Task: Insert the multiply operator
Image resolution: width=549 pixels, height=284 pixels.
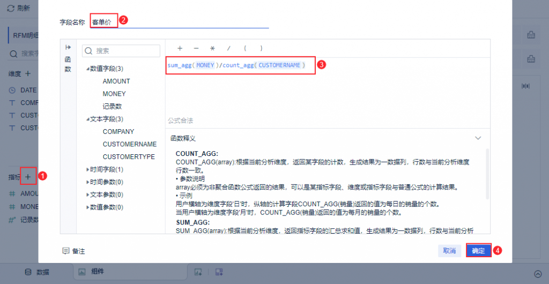Action: point(212,49)
